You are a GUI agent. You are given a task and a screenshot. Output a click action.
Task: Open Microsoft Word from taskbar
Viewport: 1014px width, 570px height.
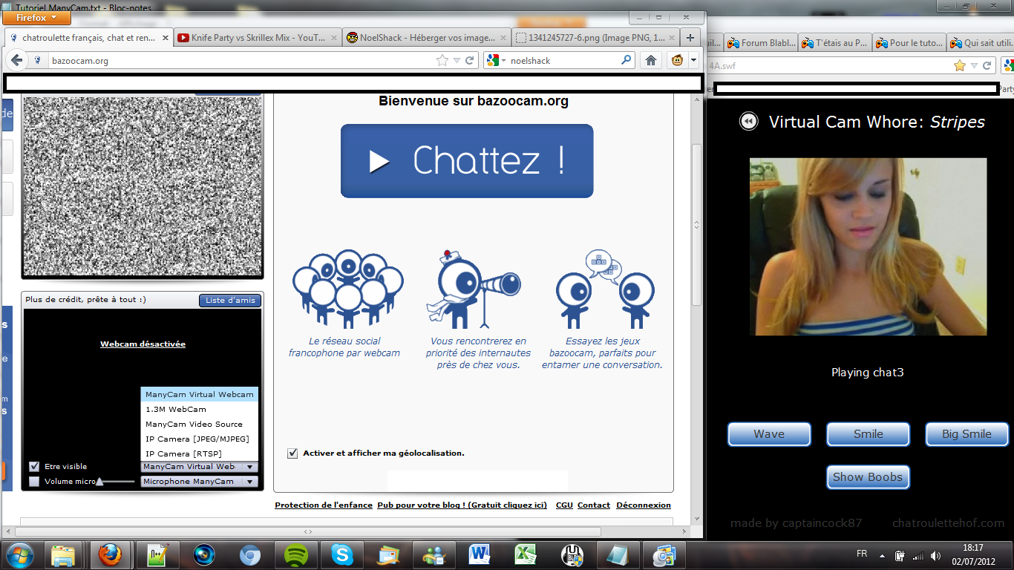(480, 555)
